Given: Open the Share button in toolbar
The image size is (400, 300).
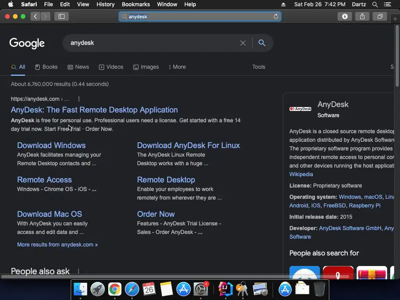Looking at the screenshot, I should click(362, 16).
